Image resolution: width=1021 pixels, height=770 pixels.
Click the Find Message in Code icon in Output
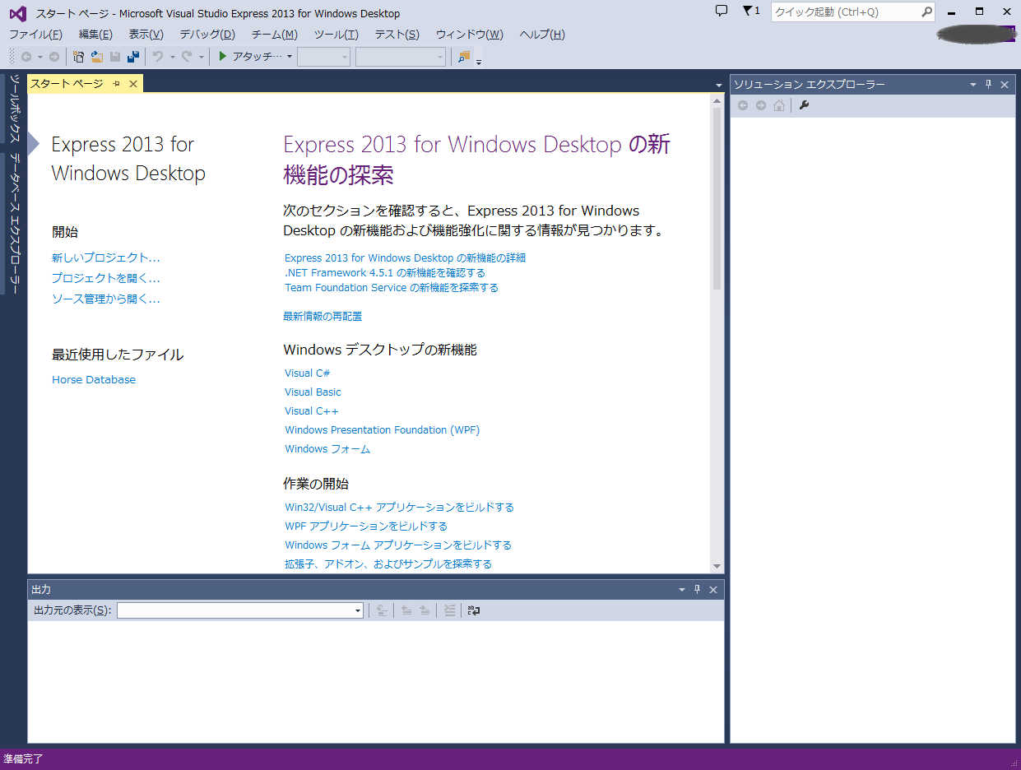point(382,610)
